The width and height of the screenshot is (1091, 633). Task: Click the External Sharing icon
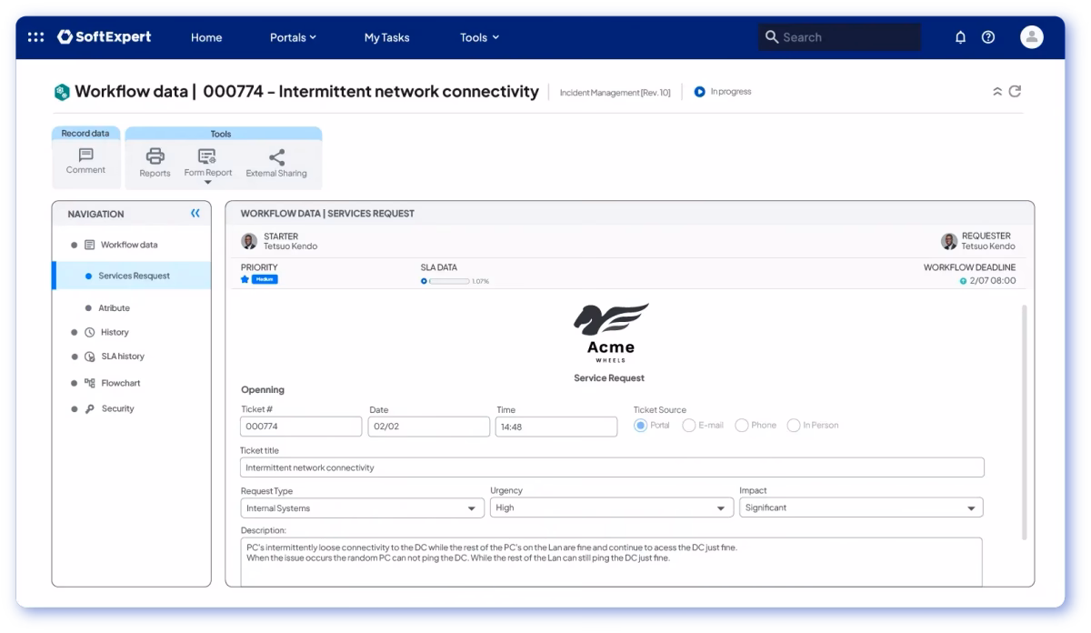point(276,156)
